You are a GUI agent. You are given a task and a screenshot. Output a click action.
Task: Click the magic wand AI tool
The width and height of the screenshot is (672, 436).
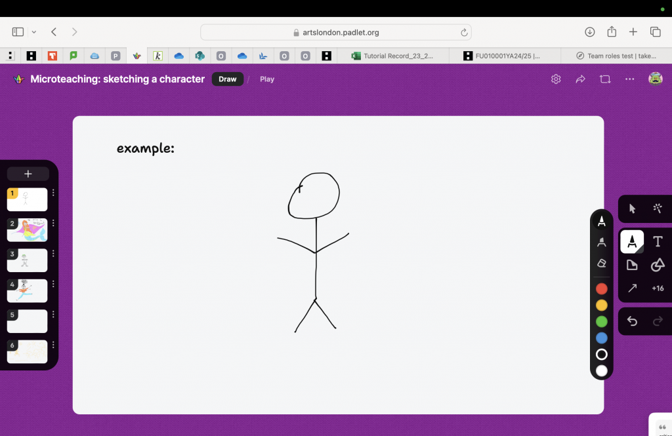pos(658,208)
